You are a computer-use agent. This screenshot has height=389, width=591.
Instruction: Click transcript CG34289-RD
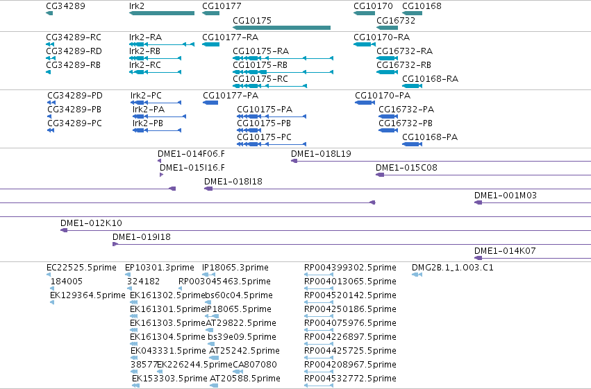point(74,51)
